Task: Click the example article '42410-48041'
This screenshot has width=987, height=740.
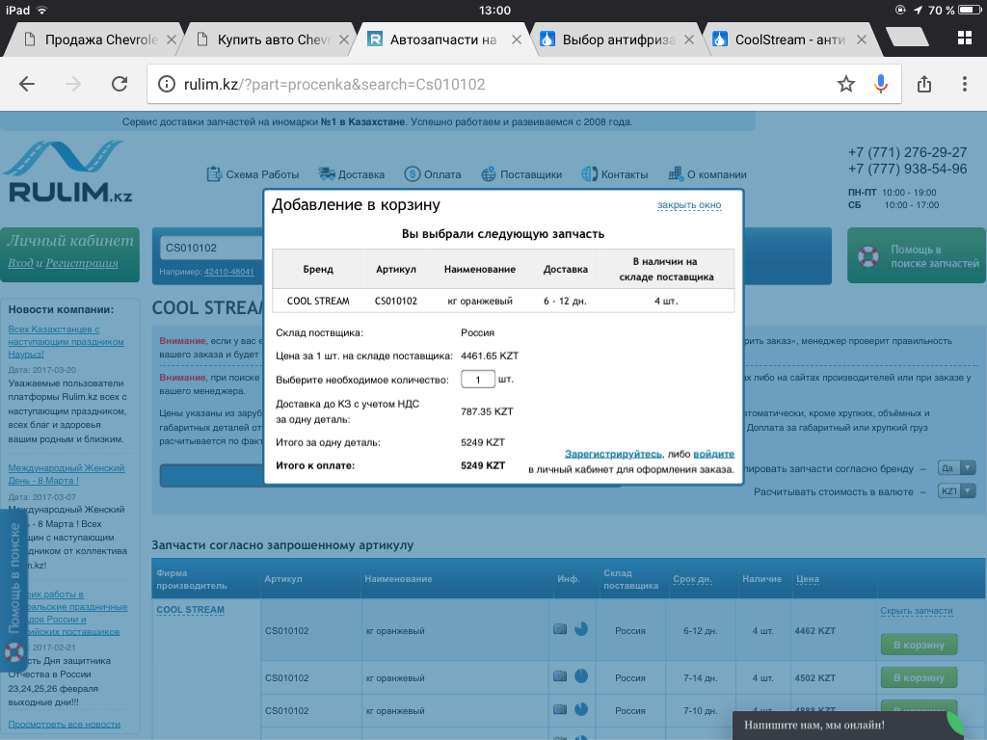Action: point(229,272)
